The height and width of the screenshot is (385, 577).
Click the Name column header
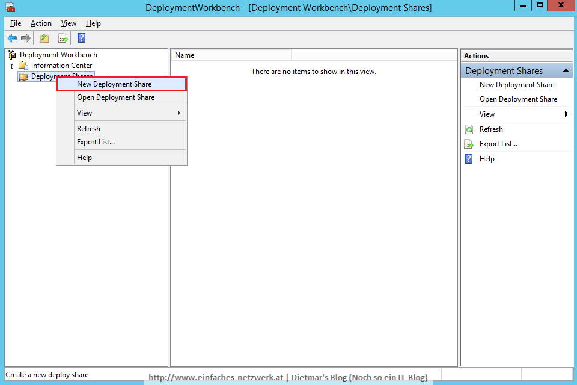pos(231,55)
